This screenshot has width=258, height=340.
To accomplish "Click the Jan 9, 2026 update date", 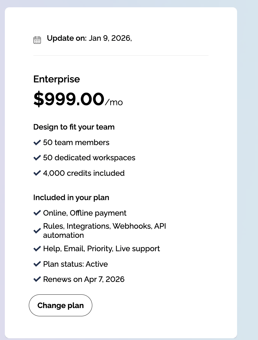I will coord(110,39).
